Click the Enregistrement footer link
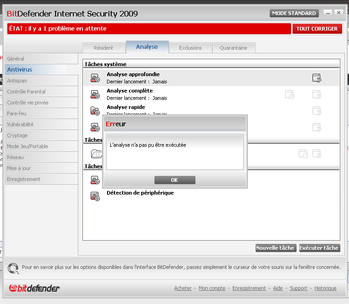This screenshot has width=349, height=304. [249, 288]
